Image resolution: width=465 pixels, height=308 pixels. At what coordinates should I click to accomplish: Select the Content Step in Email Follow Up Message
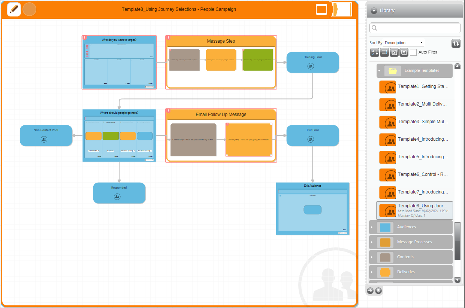click(193, 140)
